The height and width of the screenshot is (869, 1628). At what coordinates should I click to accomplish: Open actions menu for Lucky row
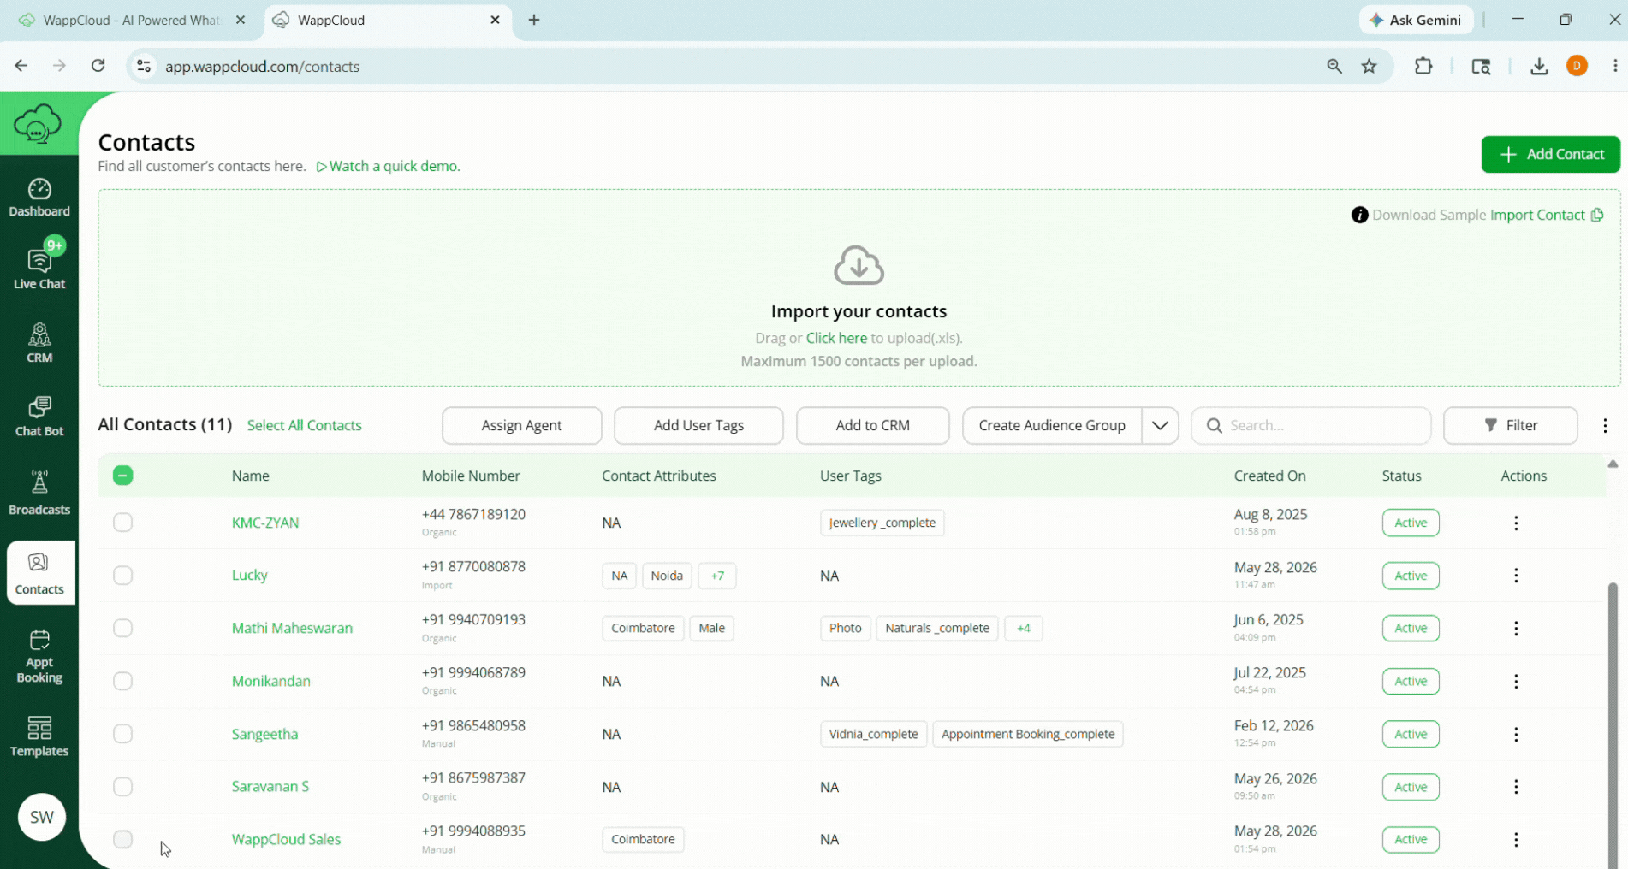pyautogui.click(x=1516, y=576)
